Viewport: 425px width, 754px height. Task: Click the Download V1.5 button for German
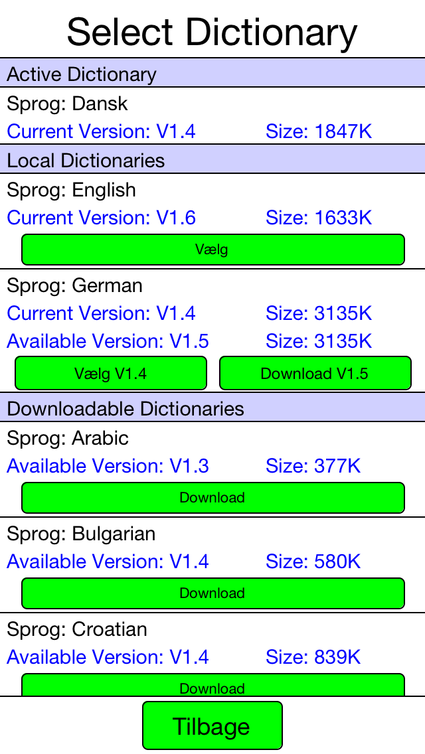point(315,373)
